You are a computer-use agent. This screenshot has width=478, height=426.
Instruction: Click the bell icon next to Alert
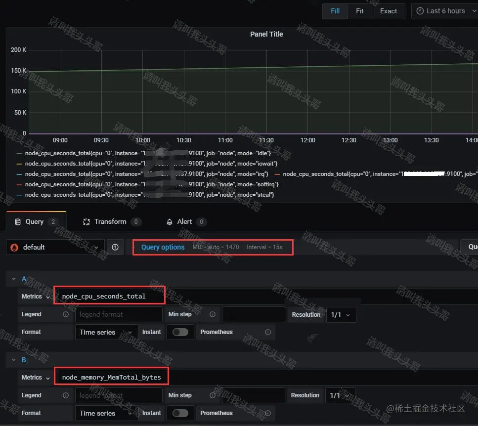[x=169, y=221]
